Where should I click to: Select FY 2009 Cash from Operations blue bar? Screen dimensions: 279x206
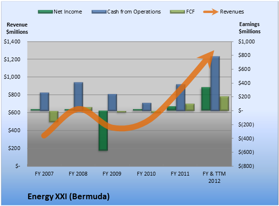[113, 102]
